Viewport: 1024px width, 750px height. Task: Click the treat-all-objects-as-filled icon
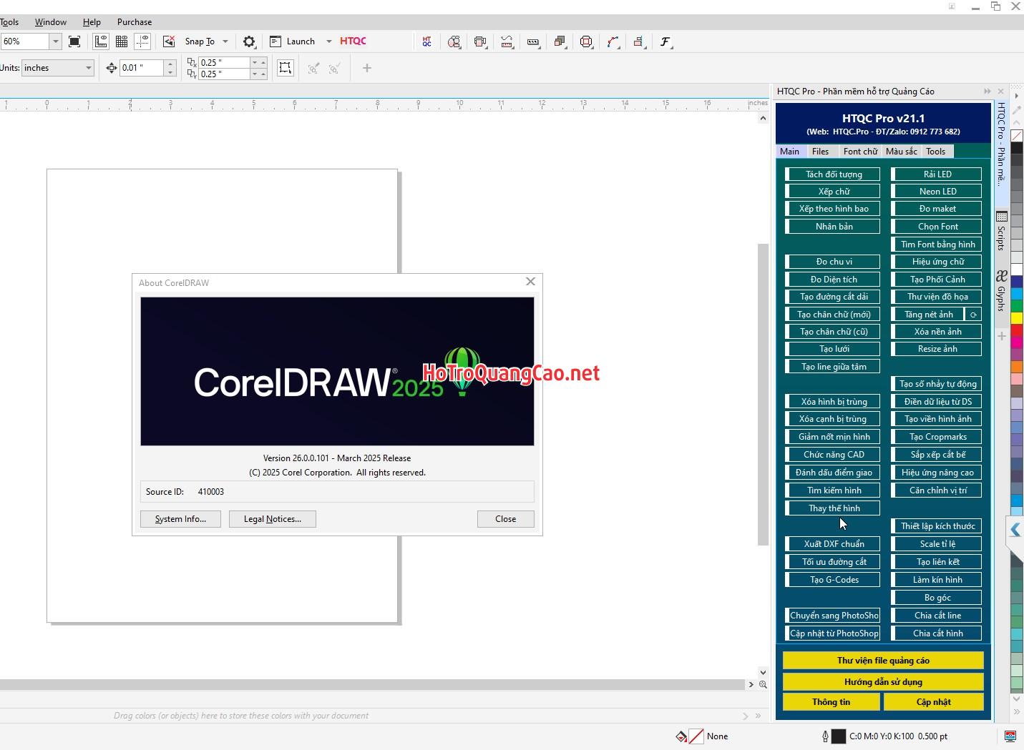pyautogui.click(x=286, y=68)
